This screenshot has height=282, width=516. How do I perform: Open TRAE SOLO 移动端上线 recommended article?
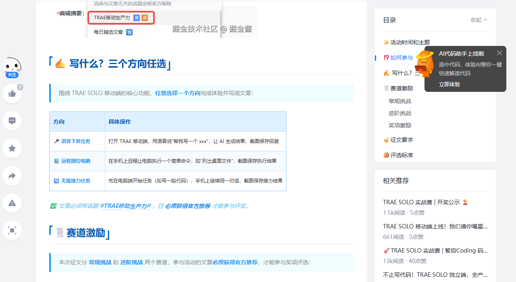pyautogui.click(x=435, y=226)
